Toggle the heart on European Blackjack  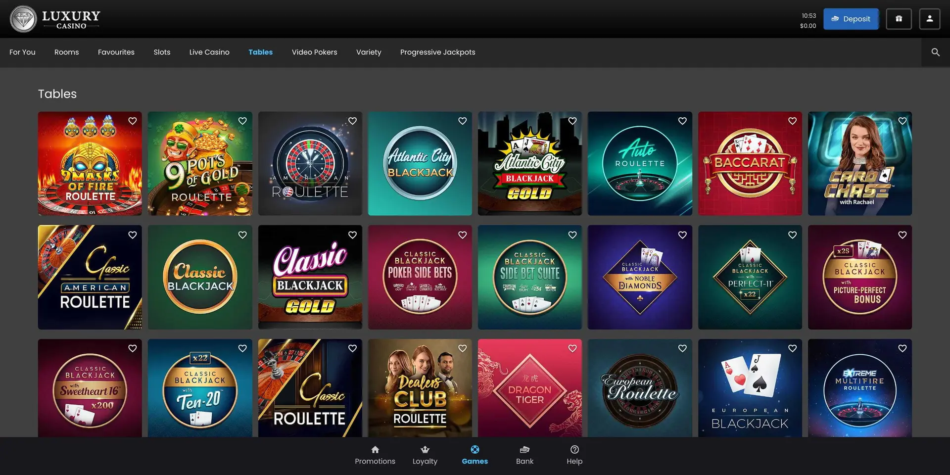(x=792, y=348)
